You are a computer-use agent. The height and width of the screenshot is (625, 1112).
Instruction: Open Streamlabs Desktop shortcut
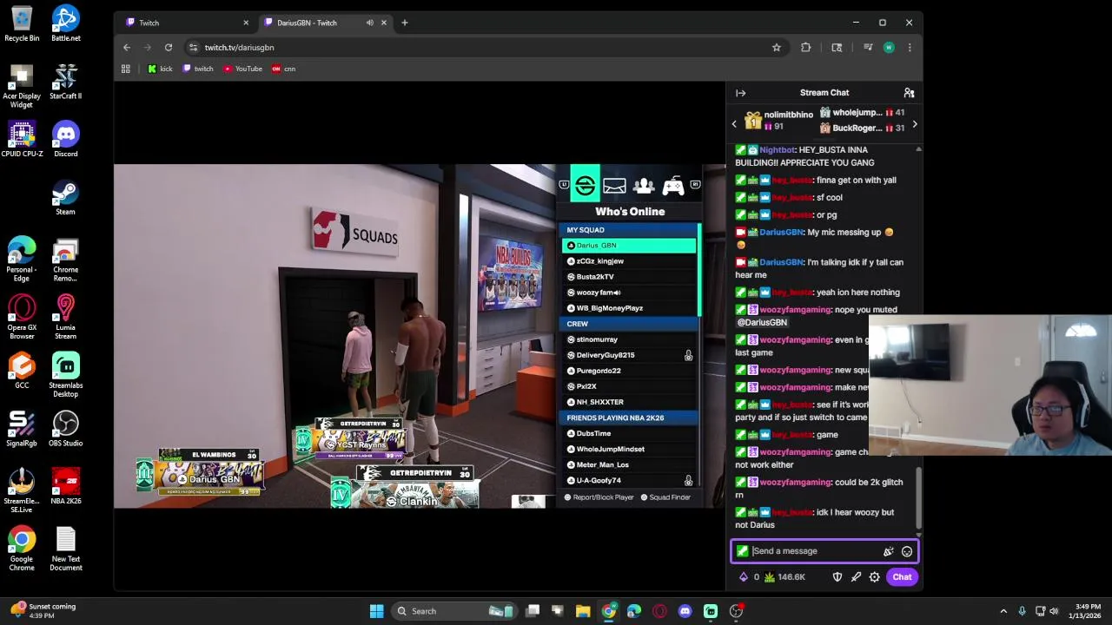[x=65, y=376]
